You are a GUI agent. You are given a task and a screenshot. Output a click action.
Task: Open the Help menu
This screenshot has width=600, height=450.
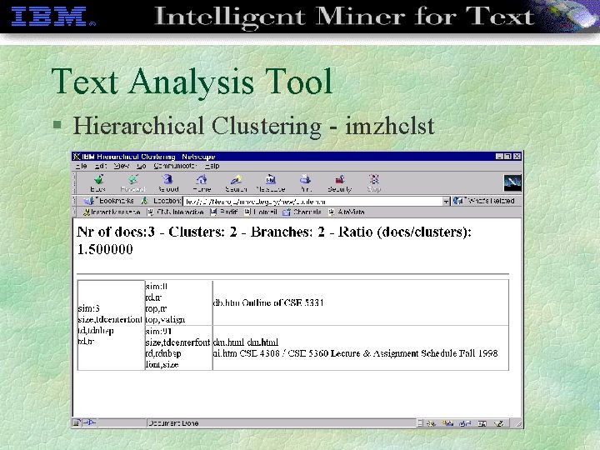[212, 166]
